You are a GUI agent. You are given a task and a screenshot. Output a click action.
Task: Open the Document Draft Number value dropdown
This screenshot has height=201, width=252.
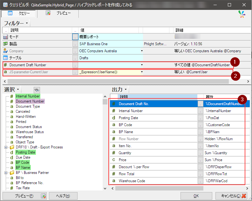point(142,65)
